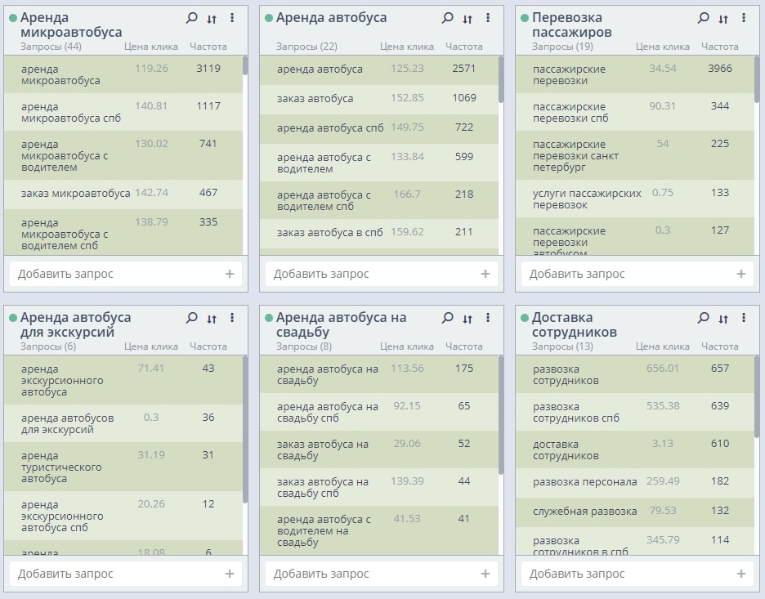Click search icon in Перевозка пассажиров card
The image size is (765, 599).
coord(703,18)
